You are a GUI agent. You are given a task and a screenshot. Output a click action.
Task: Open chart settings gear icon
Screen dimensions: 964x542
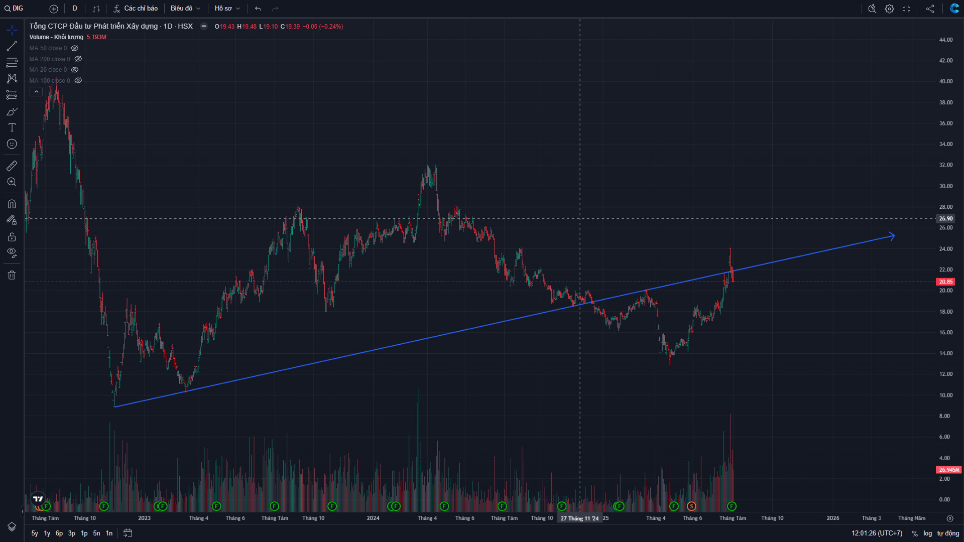889,9
